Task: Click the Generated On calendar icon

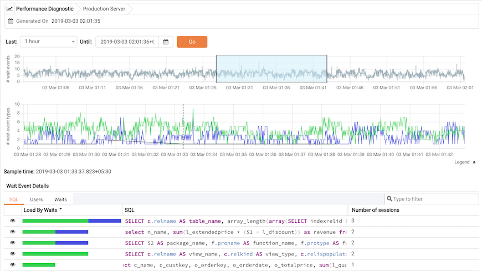Action: (11, 21)
